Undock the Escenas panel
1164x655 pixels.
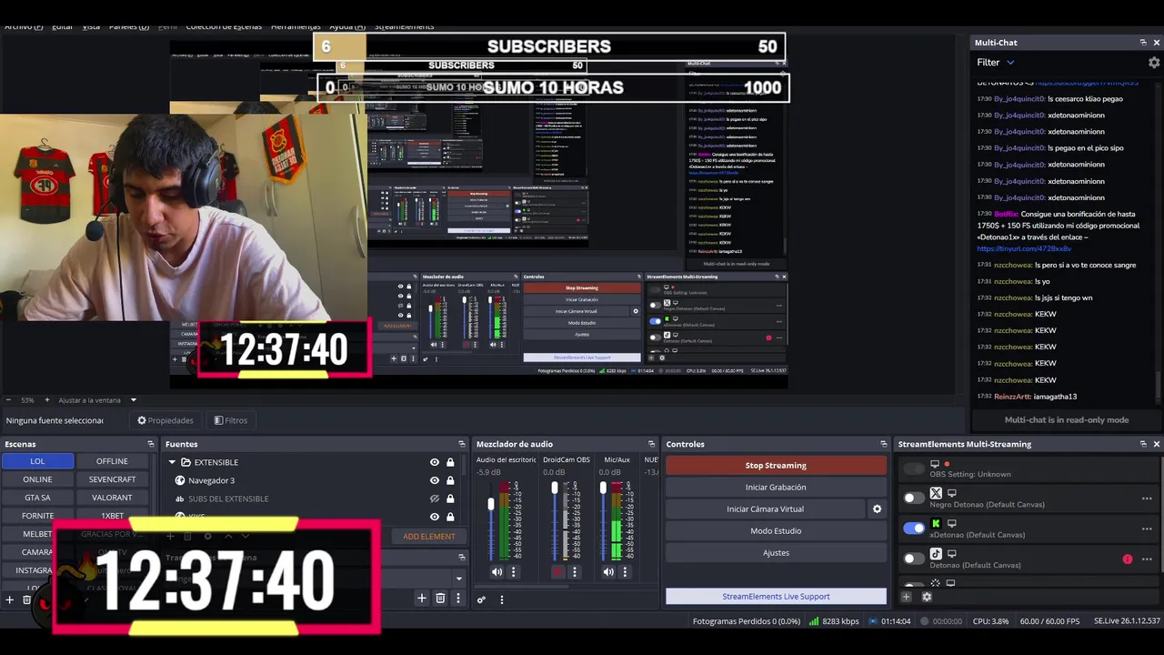pyautogui.click(x=151, y=444)
